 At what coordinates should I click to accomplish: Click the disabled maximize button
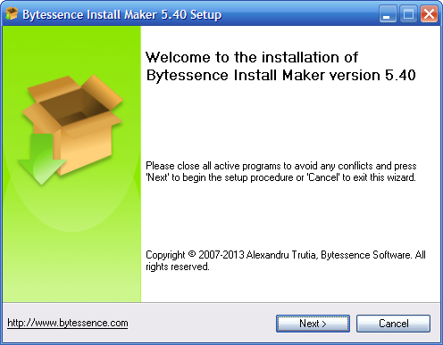(408, 13)
